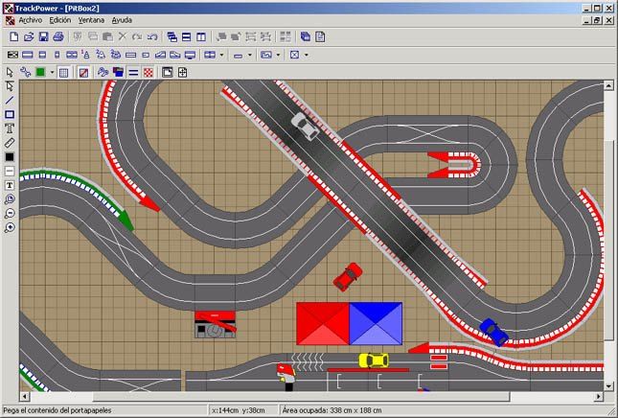Select the monitor-shaped track piece icon

click(190, 55)
